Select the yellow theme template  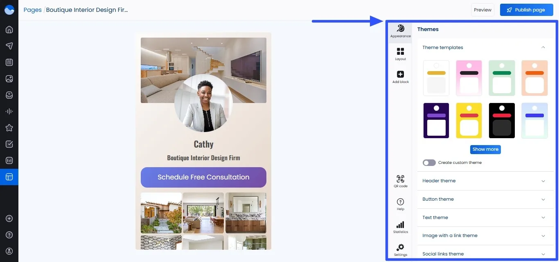tap(469, 121)
